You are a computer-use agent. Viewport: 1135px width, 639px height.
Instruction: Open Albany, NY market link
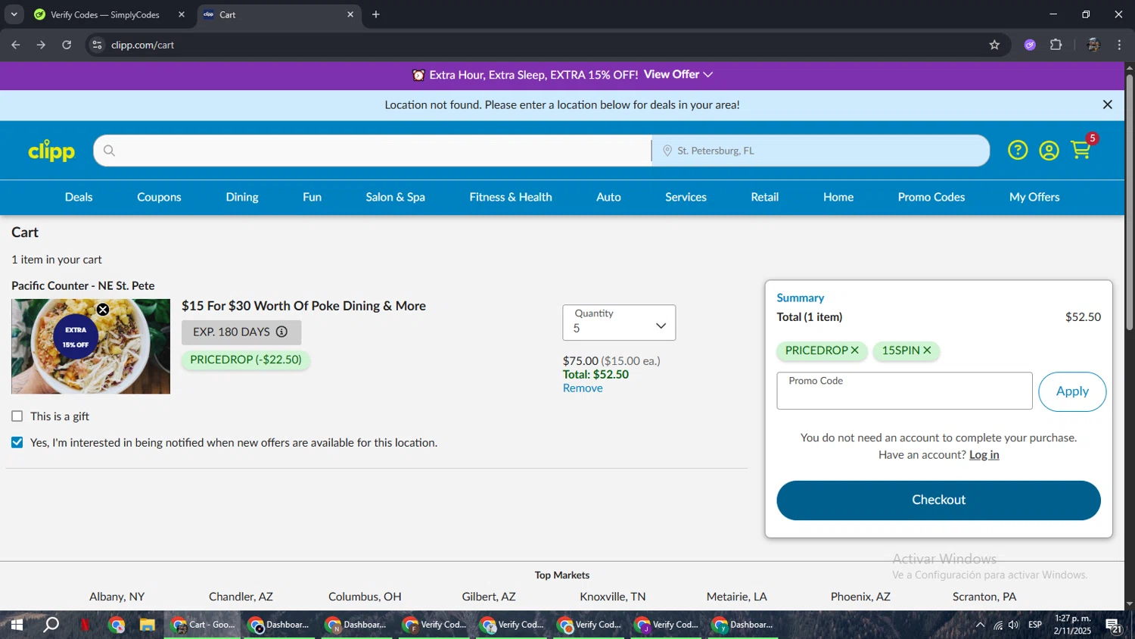(117, 597)
